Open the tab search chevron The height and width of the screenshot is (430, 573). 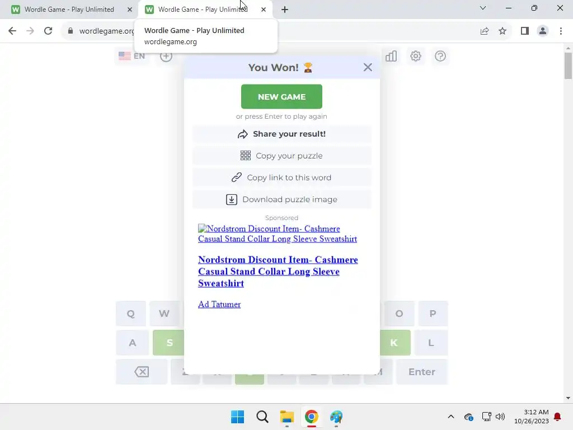(483, 8)
